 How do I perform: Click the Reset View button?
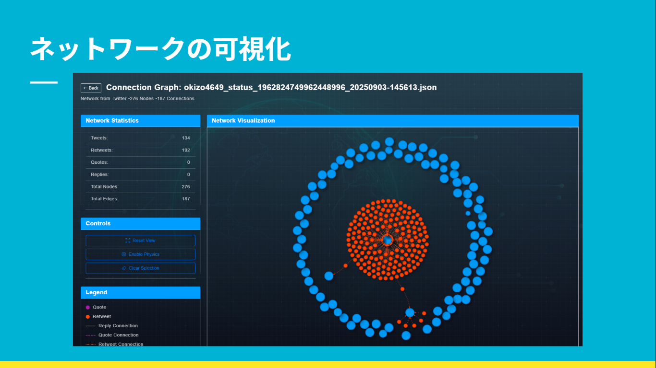140,241
